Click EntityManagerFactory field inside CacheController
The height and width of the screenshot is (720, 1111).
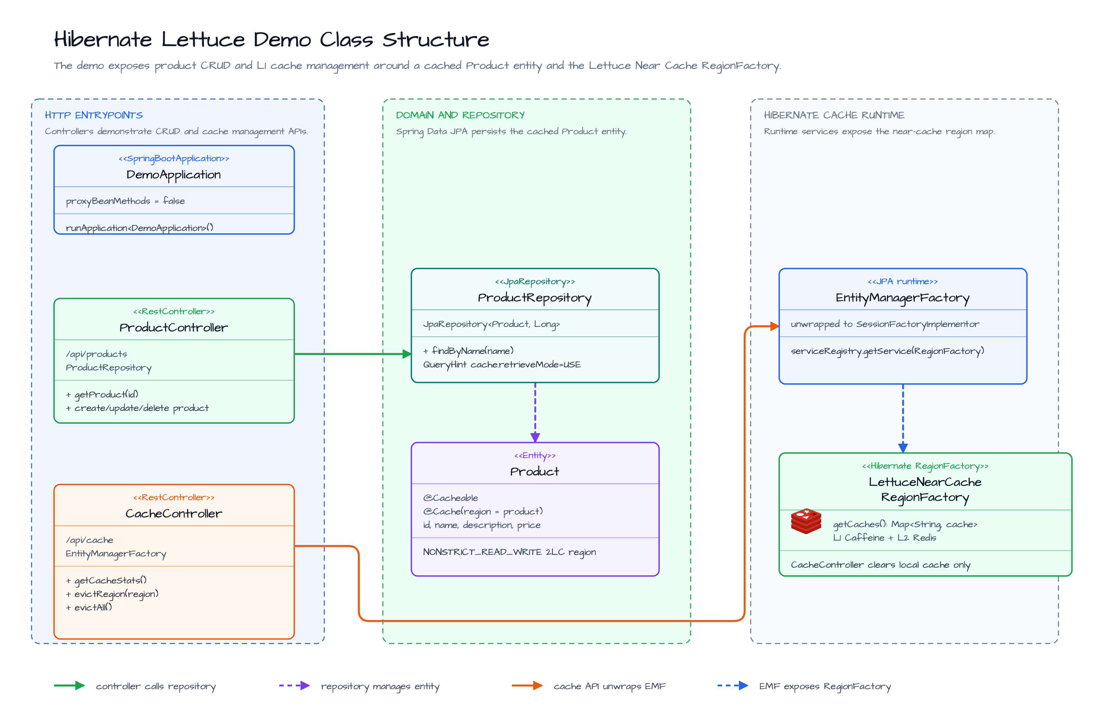pyautogui.click(x=116, y=553)
